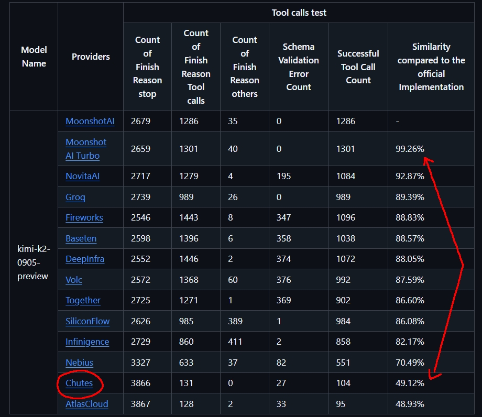Screen dimensions: 482x417
Task: Open the Moonshot AI Turbo link
Action: point(86,149)
